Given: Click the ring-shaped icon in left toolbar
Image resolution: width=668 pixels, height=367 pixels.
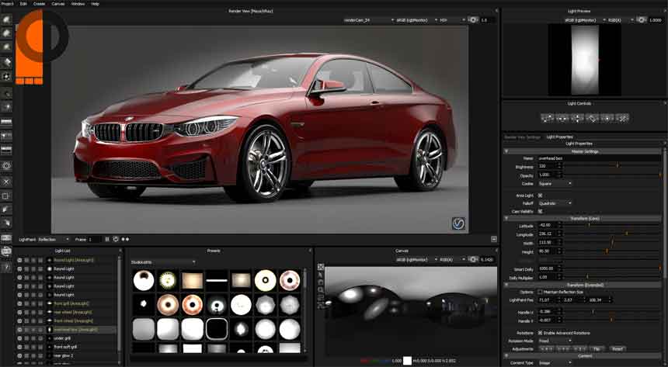Looking at the screenshot, I should click(6, 165).
